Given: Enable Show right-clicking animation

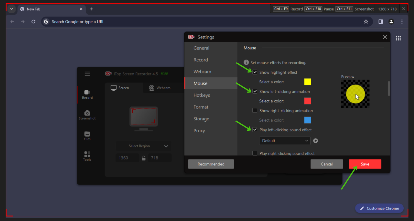Looking at the screenshot, I should click(255, 111).
